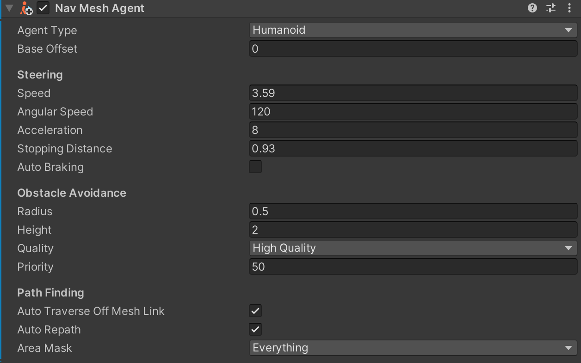
Task: Disable Auto Repath
Action: click(x=255, y=329)
